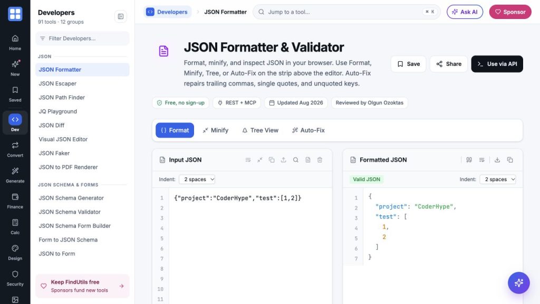Copy the Formatted JSON output
The width and height of the screenshot is (540, 304).
pyautogui.click(x=510, y=160)
